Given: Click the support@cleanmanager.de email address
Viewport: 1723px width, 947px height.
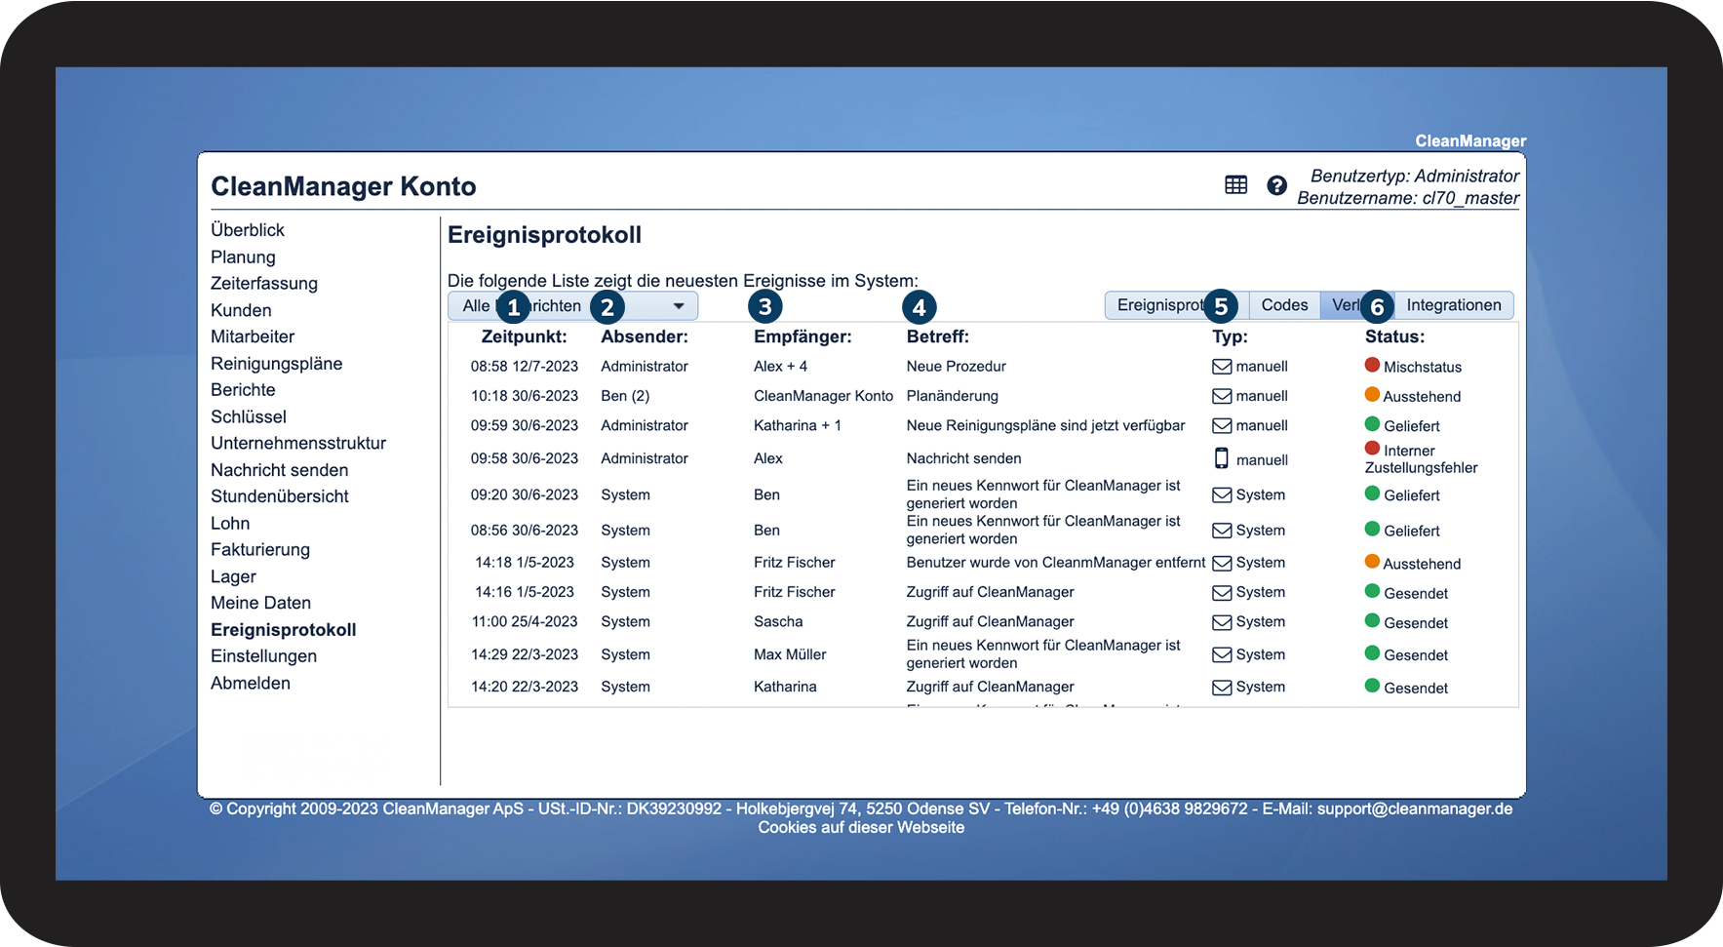Looking at the screenshot, I should (1415, 809).
